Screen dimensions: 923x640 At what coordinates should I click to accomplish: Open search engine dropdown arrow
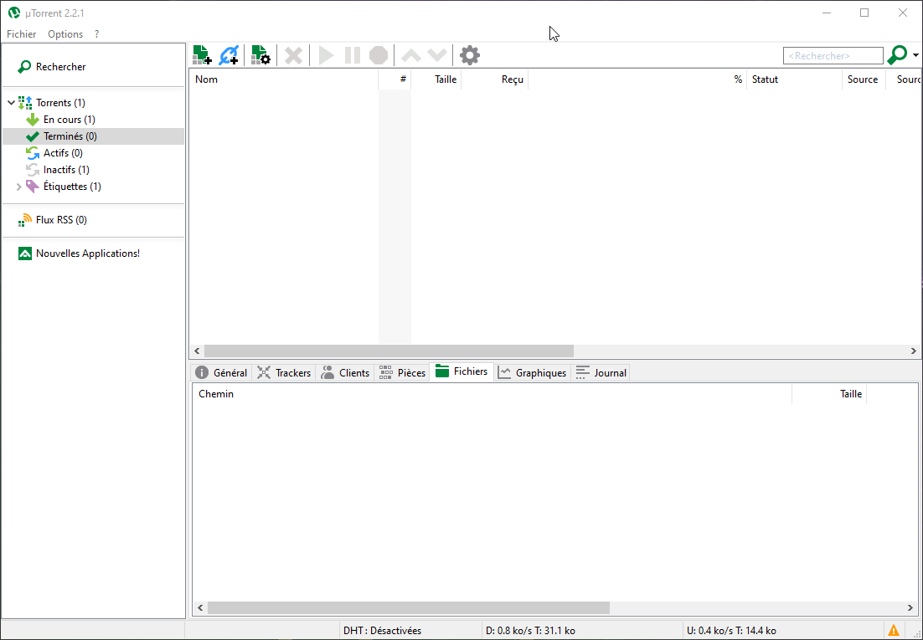pos(916,55)
